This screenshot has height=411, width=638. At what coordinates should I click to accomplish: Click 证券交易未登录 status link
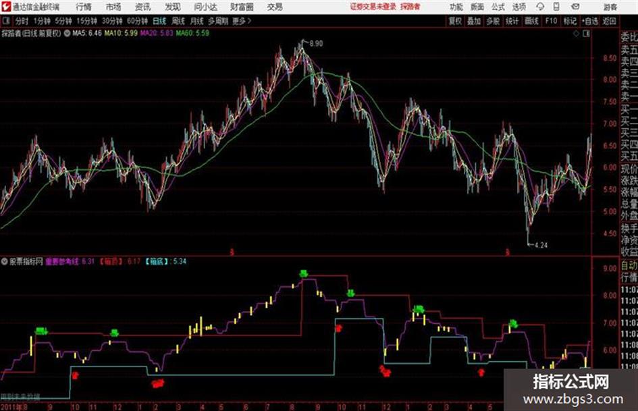pos(373,7)
